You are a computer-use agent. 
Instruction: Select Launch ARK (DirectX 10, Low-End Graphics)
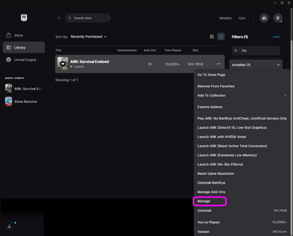pyautogui.click(x=242, y=128)
